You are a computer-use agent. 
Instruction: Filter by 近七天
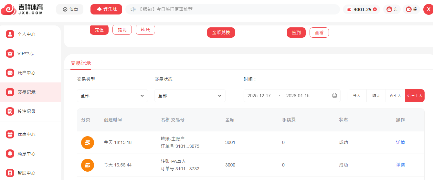[x=396, y=96]
